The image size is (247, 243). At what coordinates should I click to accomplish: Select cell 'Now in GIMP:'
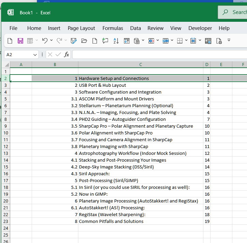pyautogui.click(x=141, y=194)
